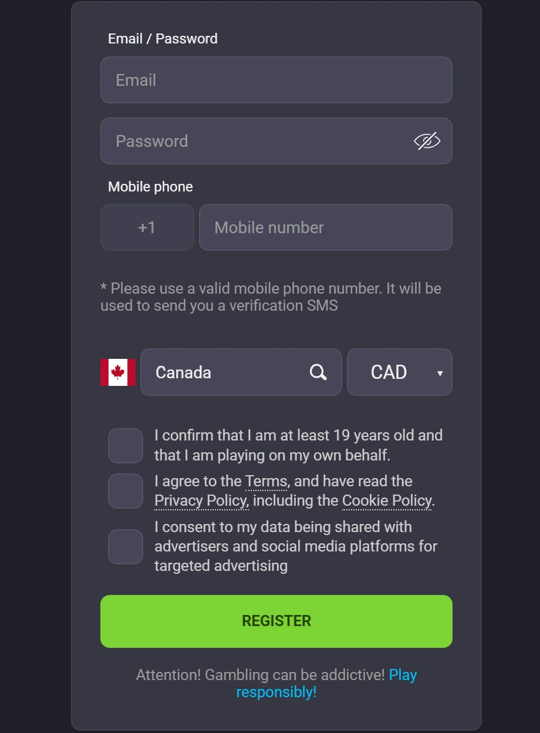Check the 19 years old confirmation box
Image resolution: width=540 pixels, height=733 pixels.
click(125, 445)
